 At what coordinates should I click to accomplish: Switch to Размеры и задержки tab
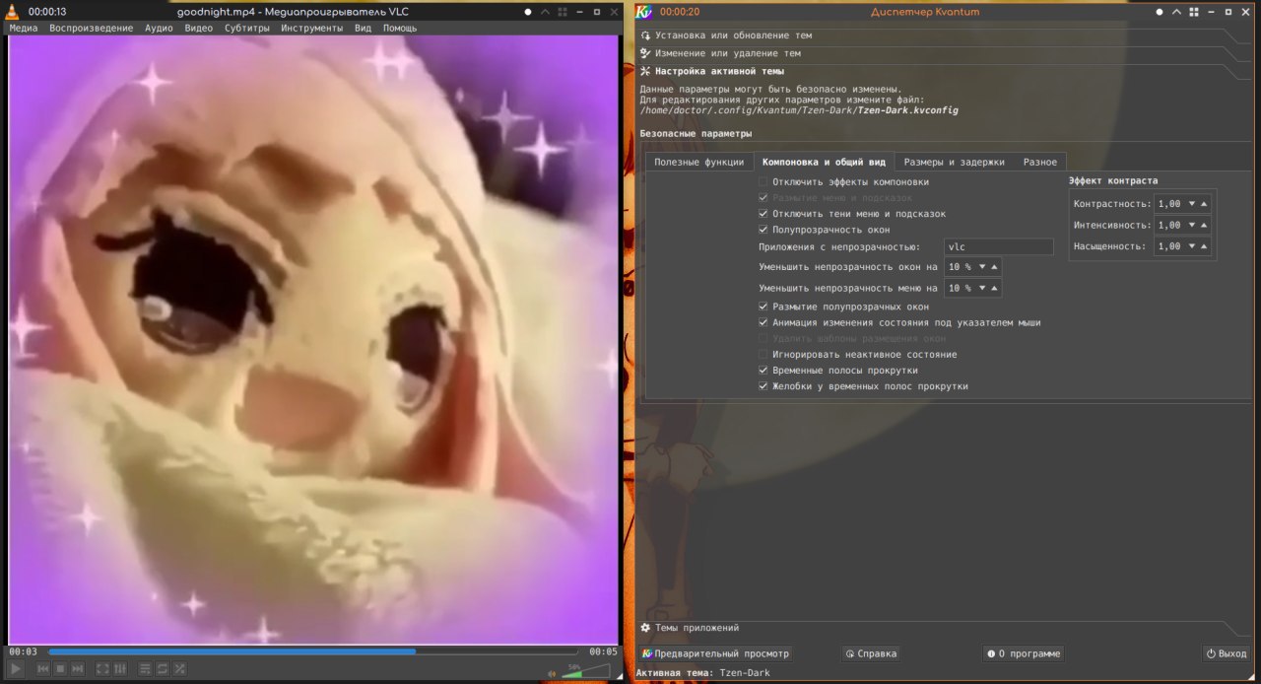pos(955,163)
